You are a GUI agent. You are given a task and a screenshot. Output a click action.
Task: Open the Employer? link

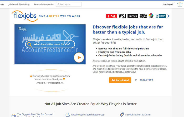coord(168,4)
